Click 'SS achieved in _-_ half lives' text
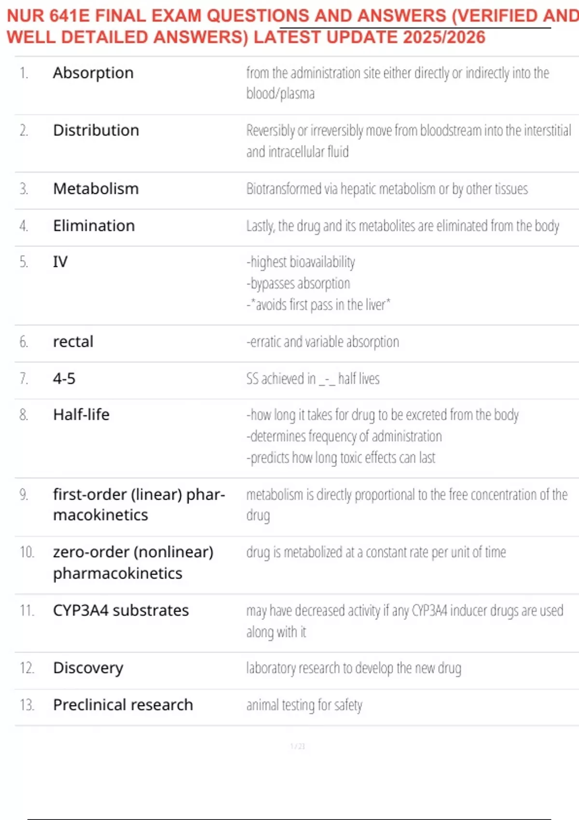The image size is (579, 820). point(313,379)
